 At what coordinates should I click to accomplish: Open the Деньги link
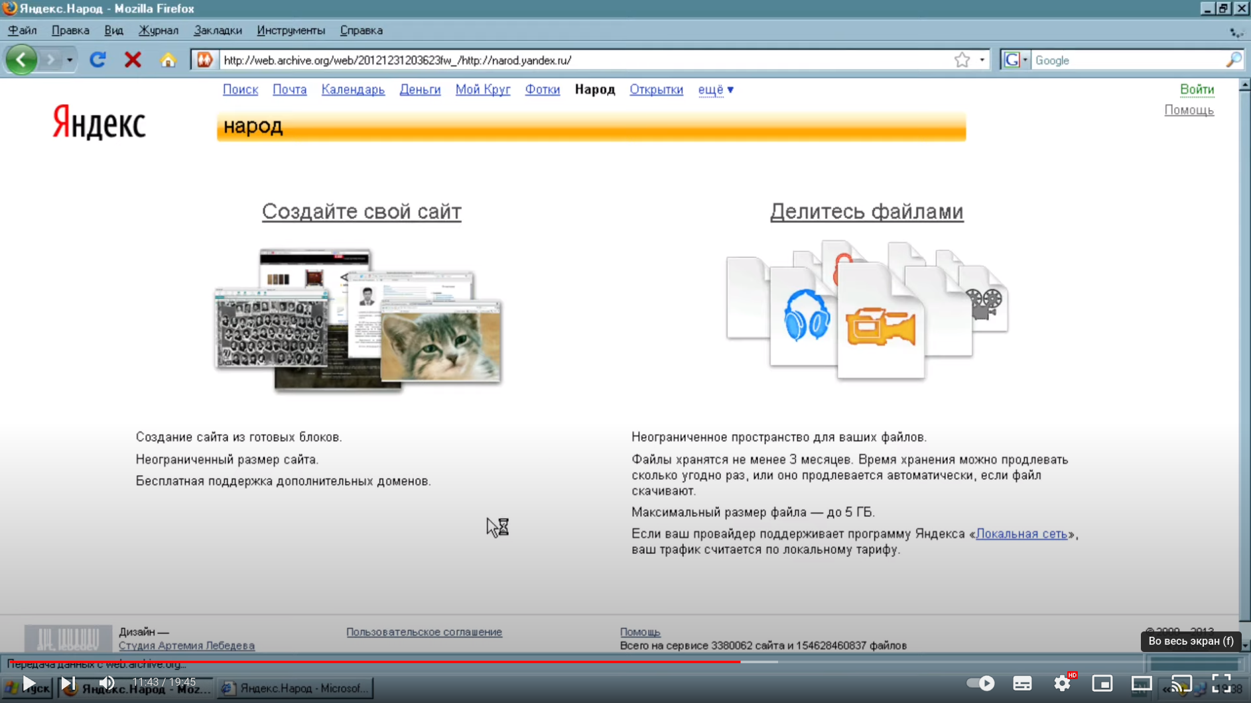click(x=420, y=89)
